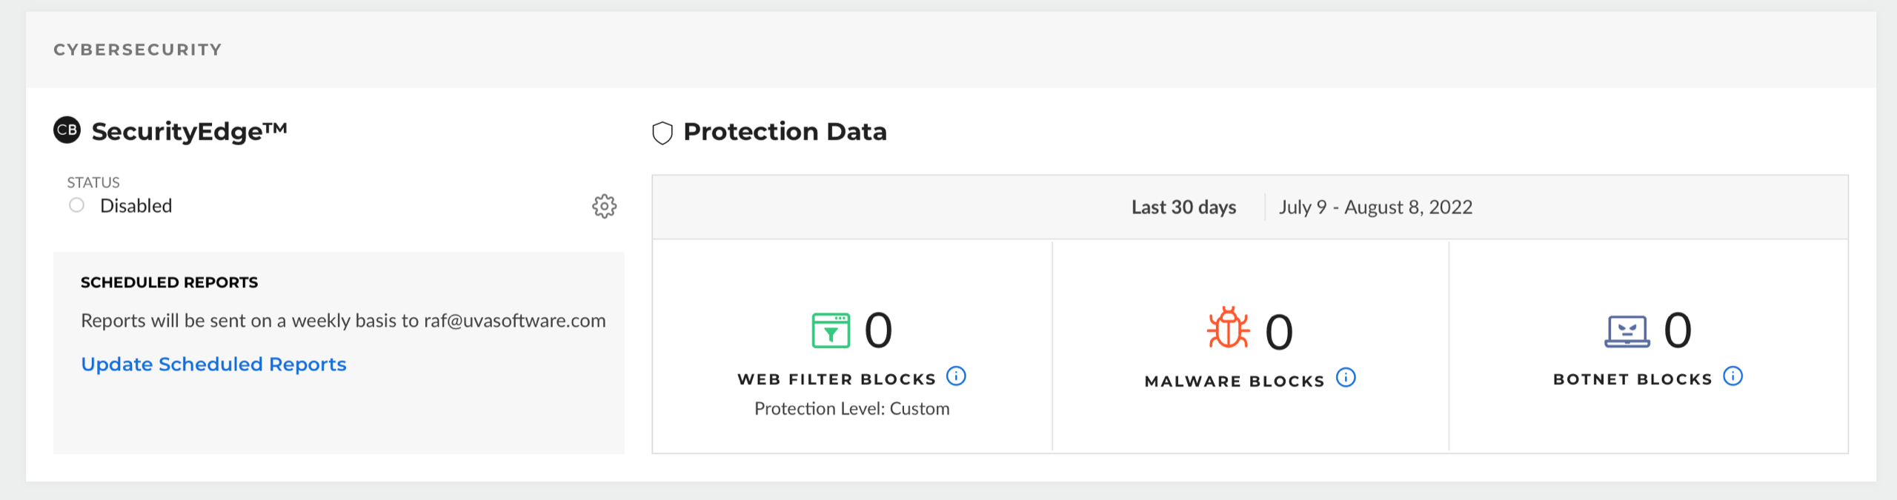Expand the Scheduled Reports section
The image size is (1897, 500).
pos(169,282)
